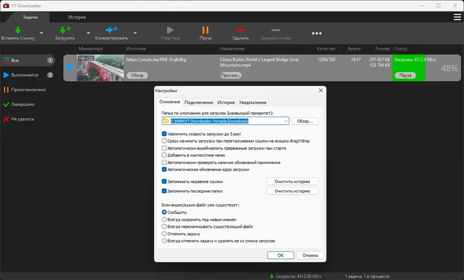The height and width of the screenshot is (280, 464).
Task: Click the https://youtu.be/REB-TcqBdKg source URL
Action: coord(156,60)
